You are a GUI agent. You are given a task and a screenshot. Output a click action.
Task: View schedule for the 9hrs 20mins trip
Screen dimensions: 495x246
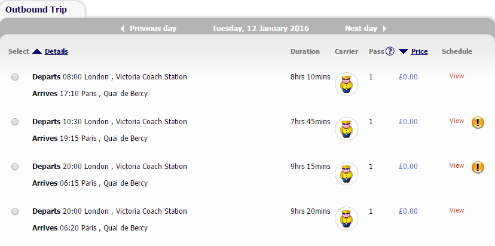[x=457, y=210]
